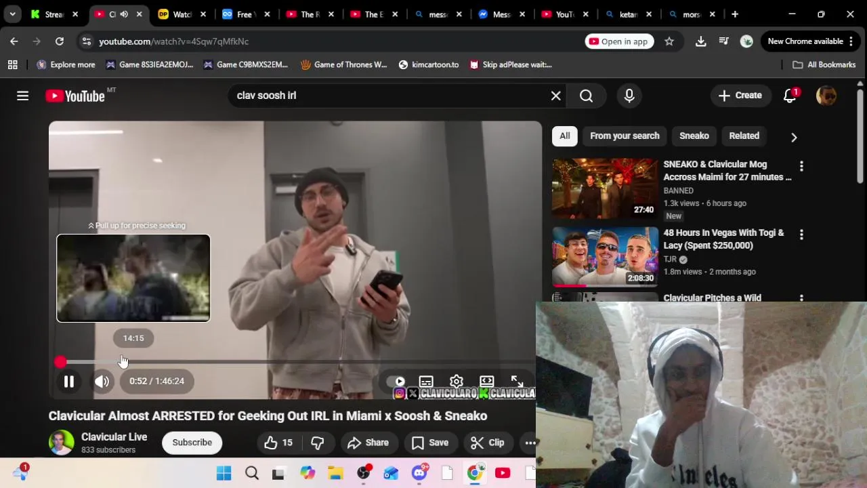
Task: Open 'Game of Thrones W...' bookmark
Action: point(344,64)
